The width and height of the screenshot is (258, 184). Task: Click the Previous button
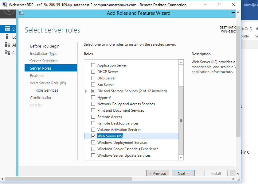pyautogui.click(x=158, y=173)
